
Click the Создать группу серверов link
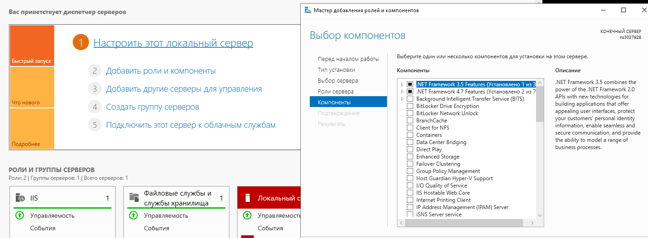pos(152,107)
